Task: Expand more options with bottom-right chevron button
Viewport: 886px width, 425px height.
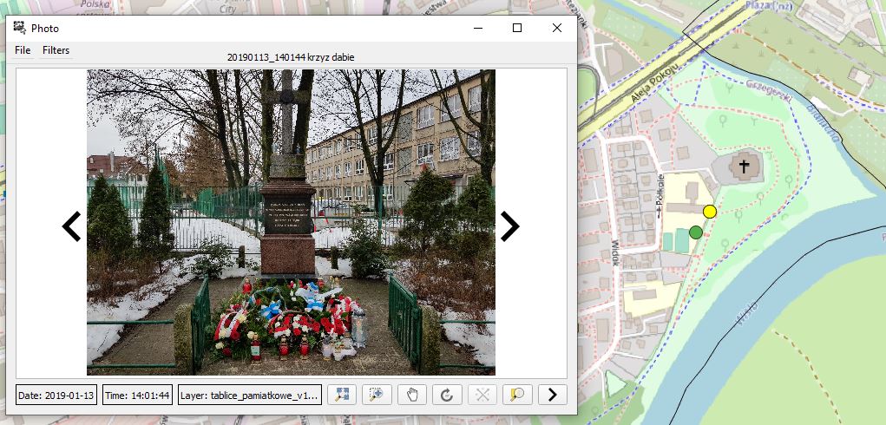Action: click(552, 395)
